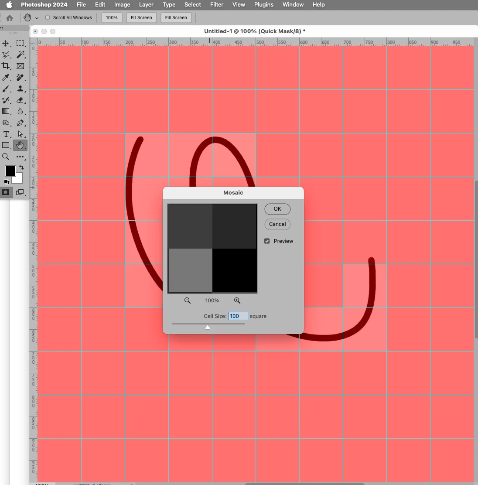Toggle Quick Mask mode button

click(x=6, y=192)
